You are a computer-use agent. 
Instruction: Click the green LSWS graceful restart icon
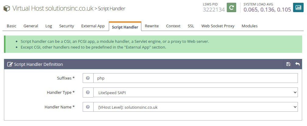tap(232, 8)
